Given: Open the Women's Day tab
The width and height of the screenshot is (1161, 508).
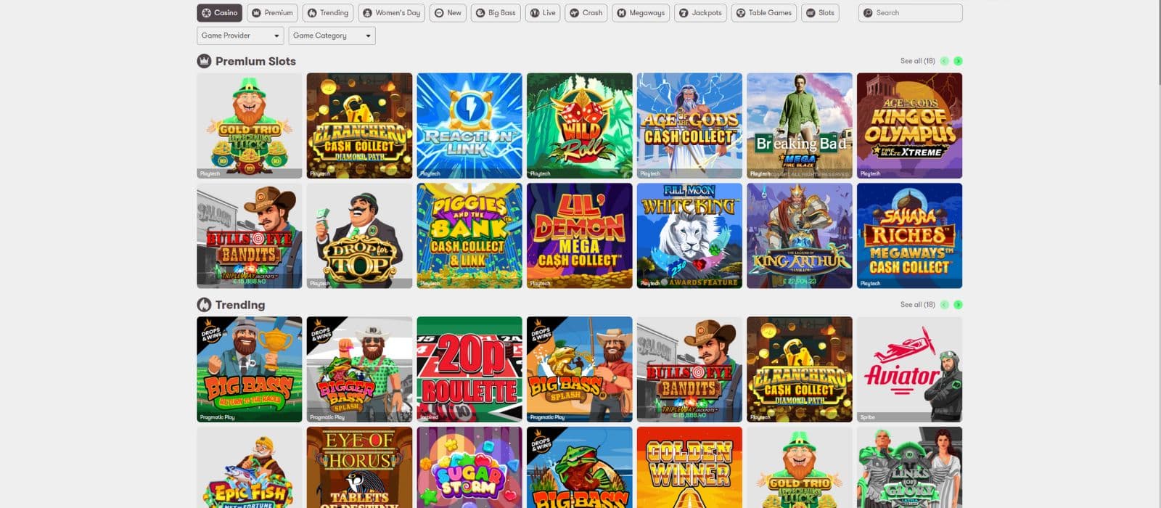Looking at the screenshot, I should click(392, 12).
